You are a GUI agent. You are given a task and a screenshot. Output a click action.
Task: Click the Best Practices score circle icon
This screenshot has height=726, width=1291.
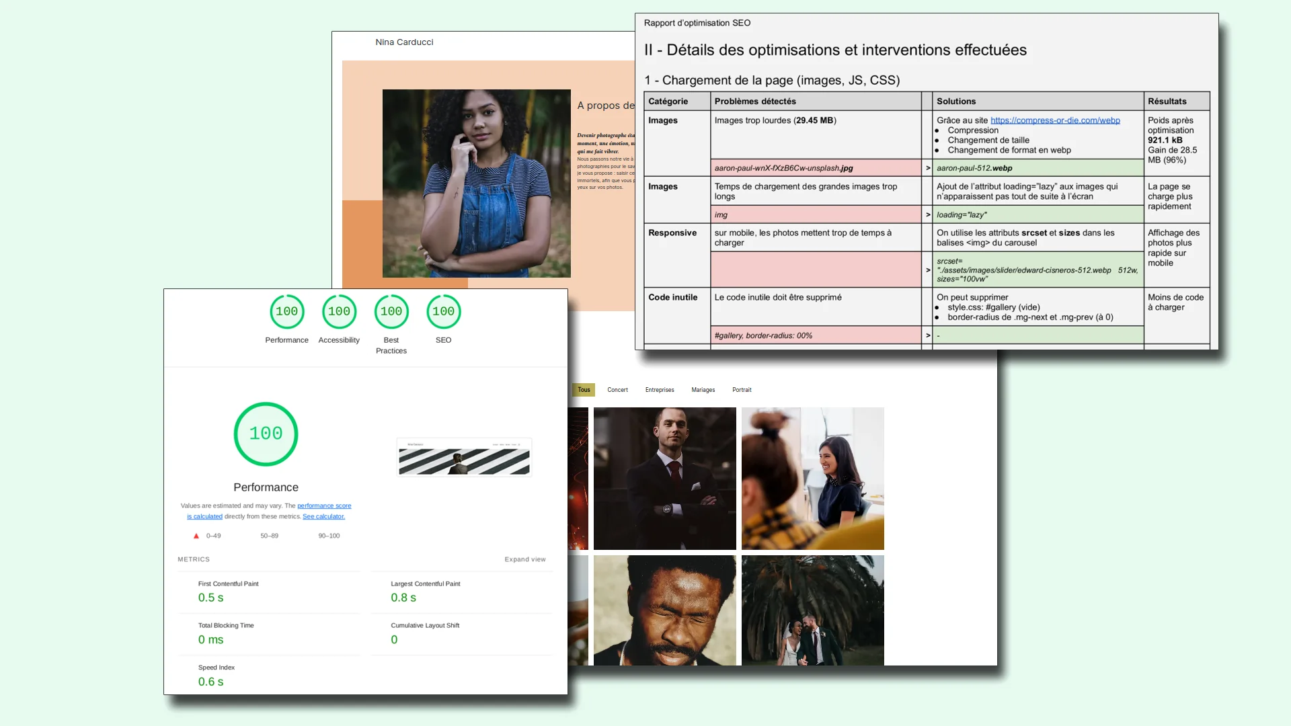tap(391, 311)
